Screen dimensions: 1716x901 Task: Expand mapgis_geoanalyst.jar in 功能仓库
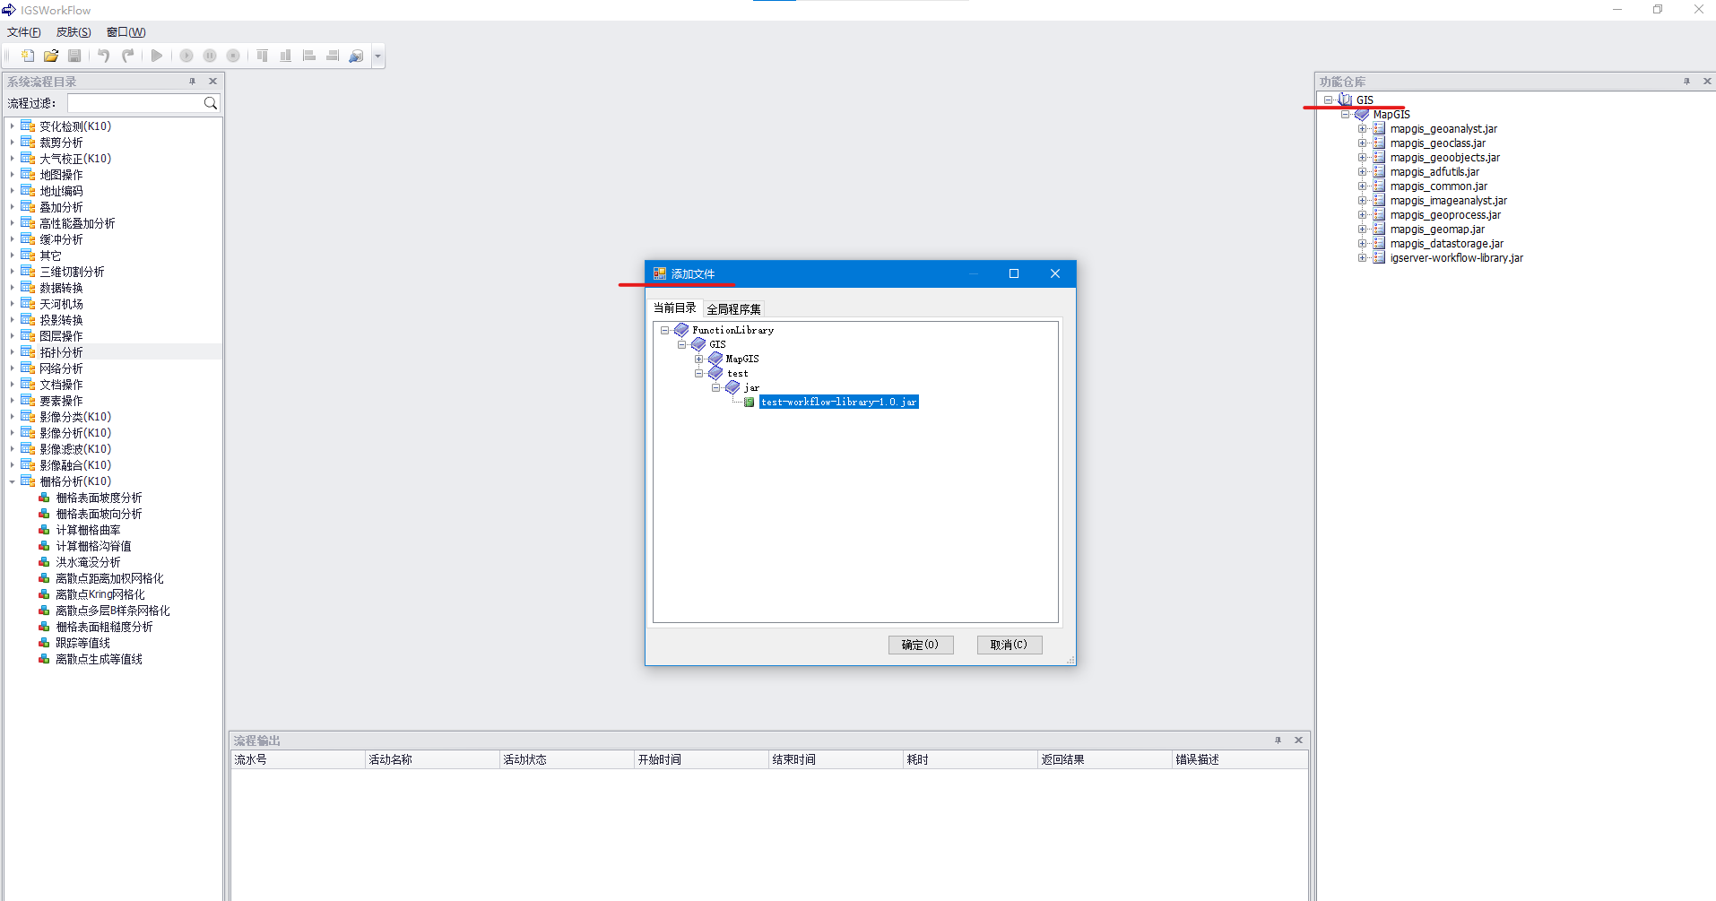(1362, 129)
